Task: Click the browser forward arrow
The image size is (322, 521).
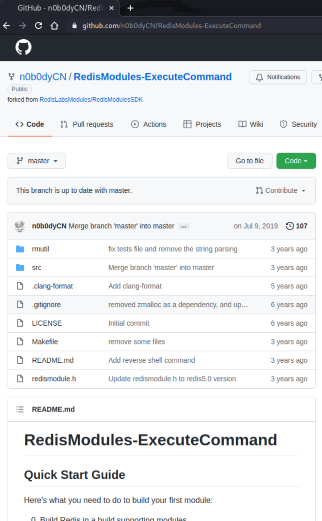Action: [22, 25]
